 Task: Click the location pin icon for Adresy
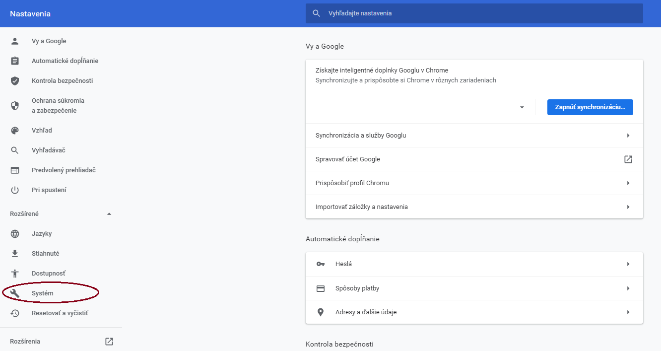[321, 312]
